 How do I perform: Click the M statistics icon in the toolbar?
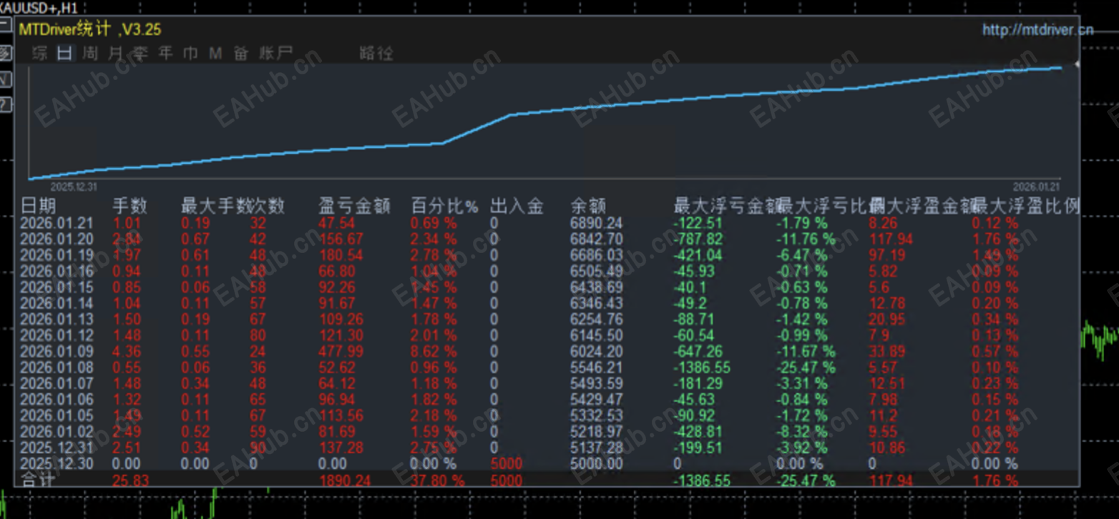click(215, 53)
